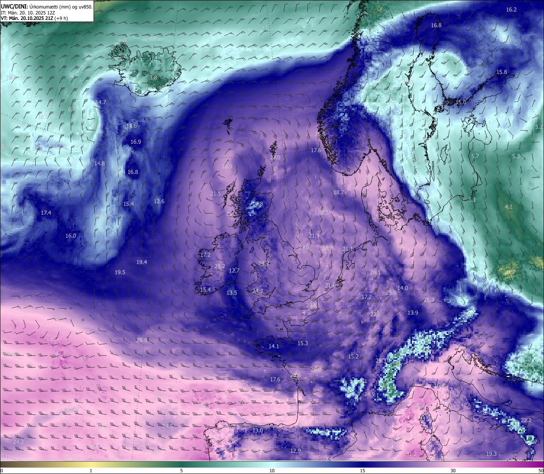The width and height of the screenshot is (544, 474).
Task: Click the 12.7 value label
Action: click(234, 270)
